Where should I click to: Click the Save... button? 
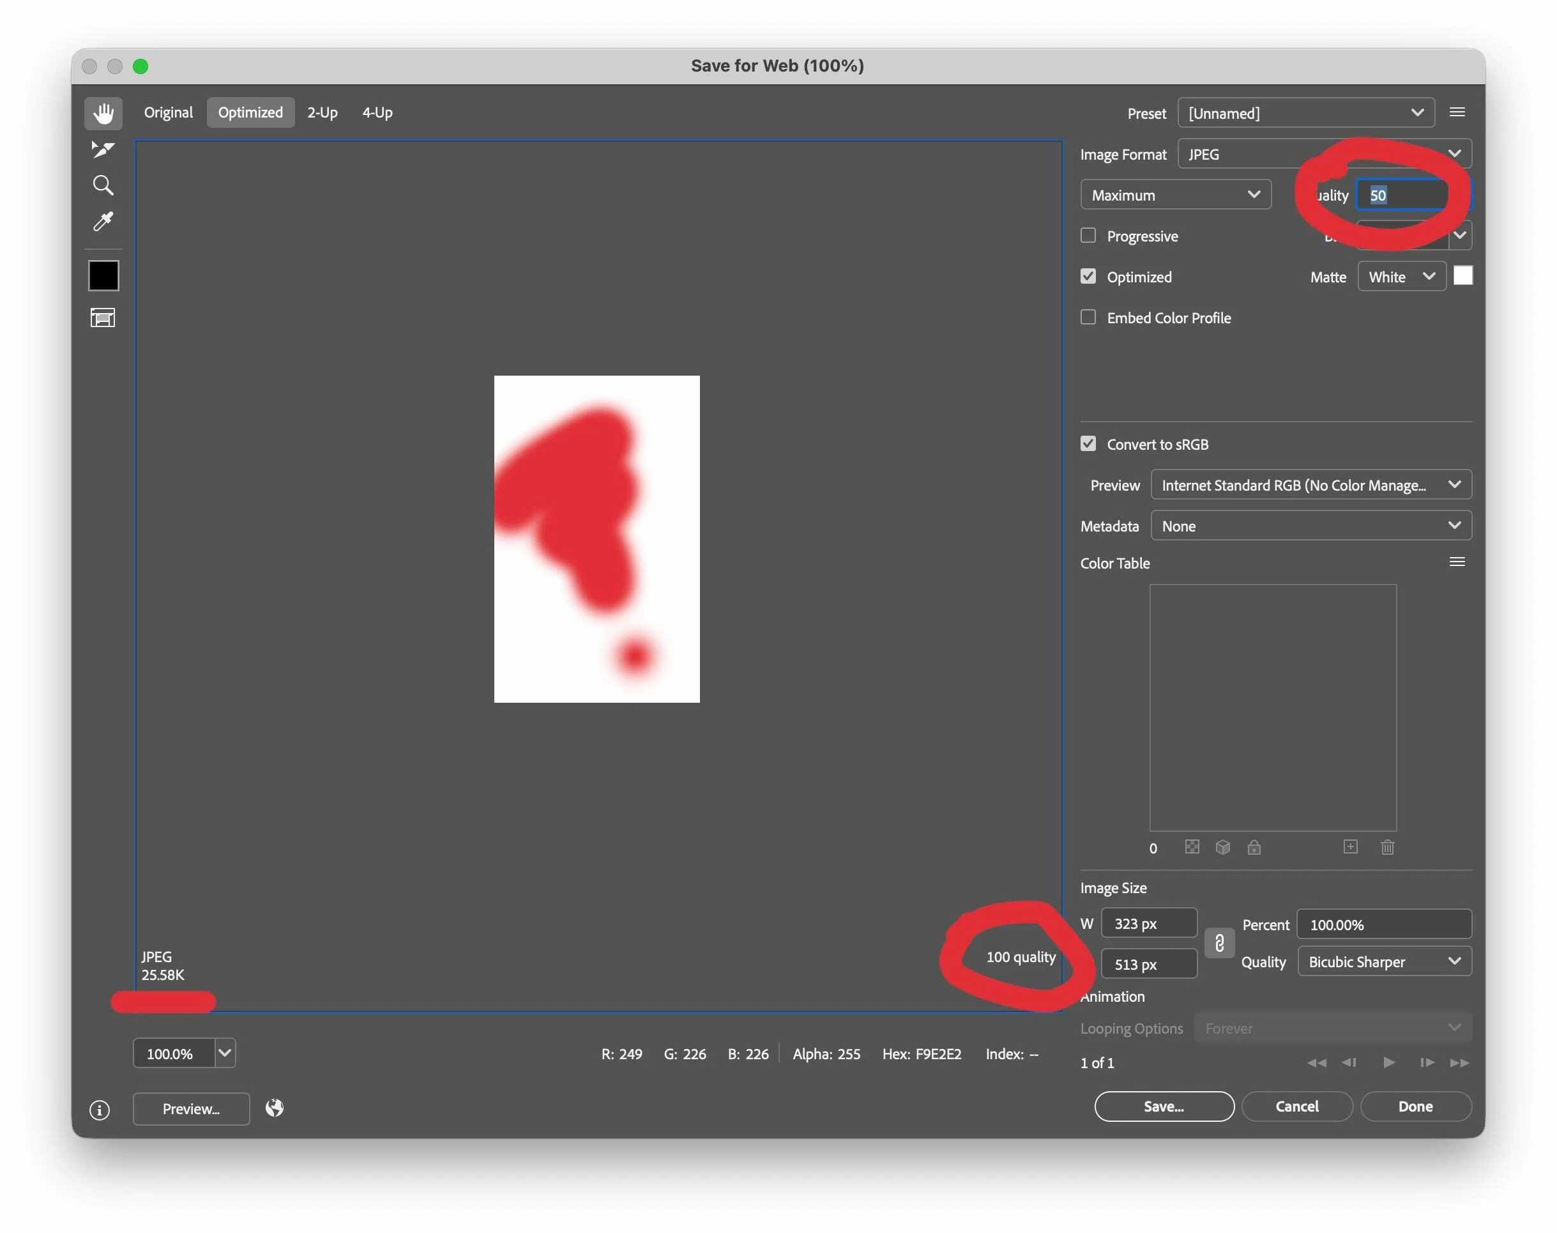coord(1163,1106)
